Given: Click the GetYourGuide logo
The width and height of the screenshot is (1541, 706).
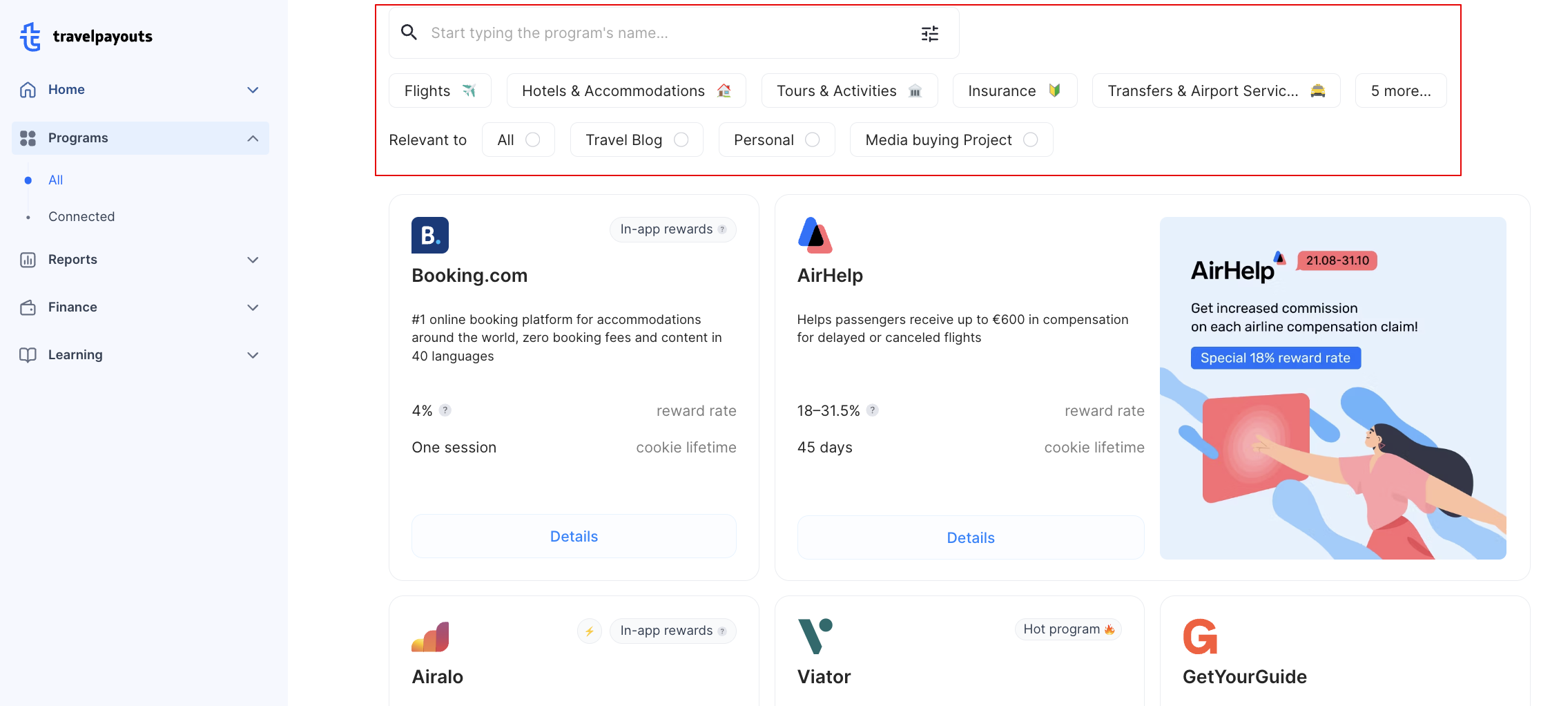Looking at the screenshot, I should pos(1200,636).
